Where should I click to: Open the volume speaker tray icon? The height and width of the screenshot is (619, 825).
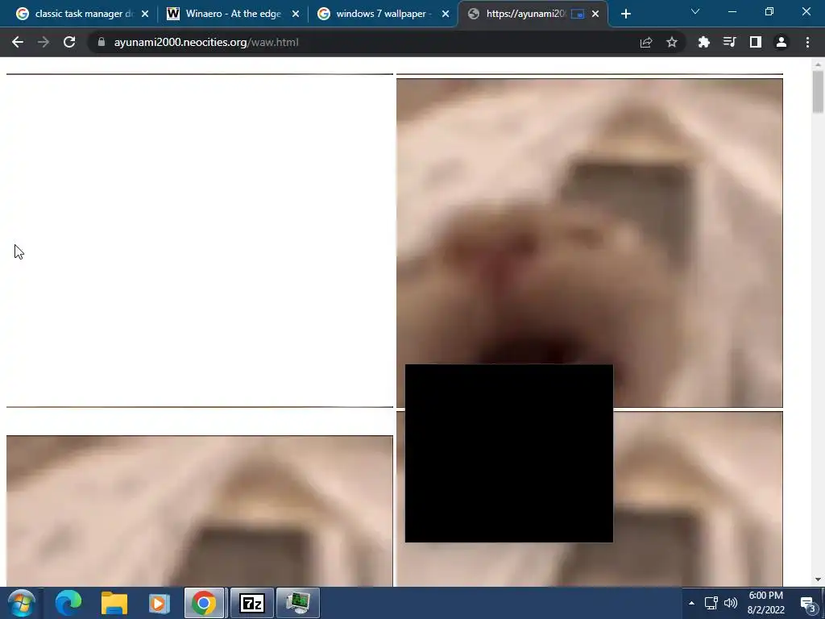click(x=730, y=603)
